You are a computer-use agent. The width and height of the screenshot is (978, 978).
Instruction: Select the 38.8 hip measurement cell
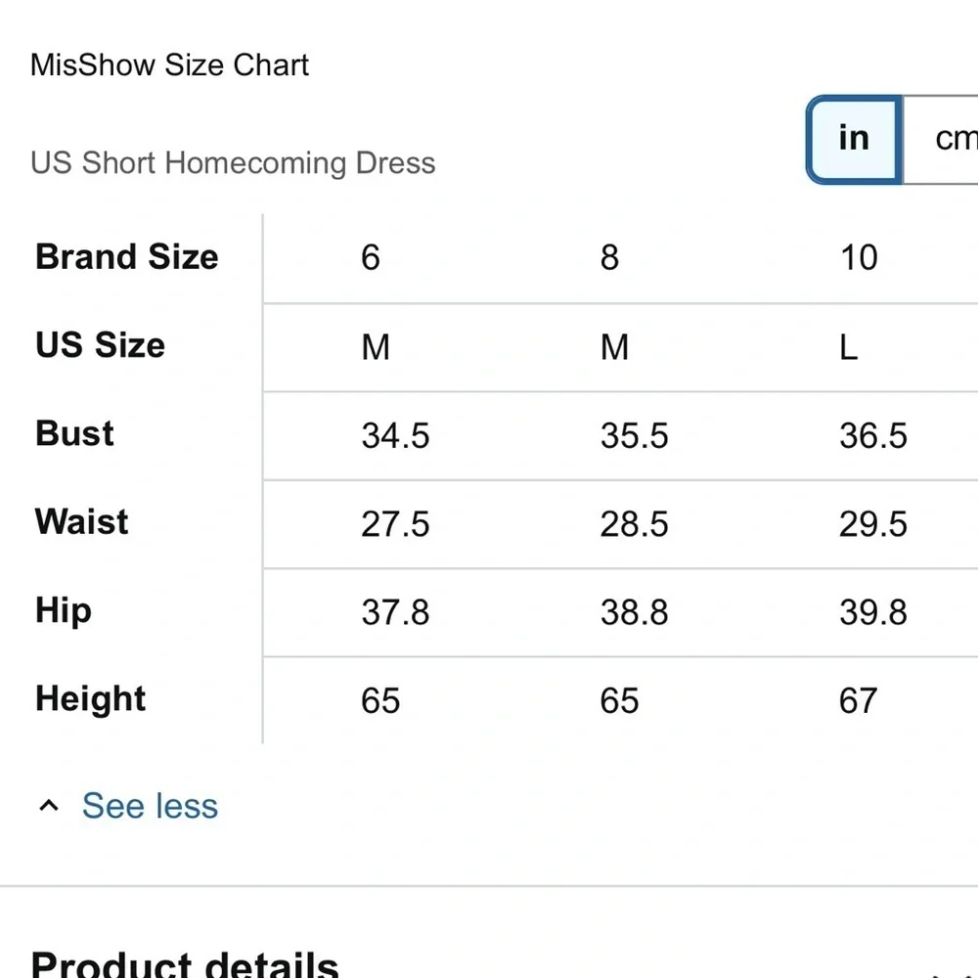[635, 612]
